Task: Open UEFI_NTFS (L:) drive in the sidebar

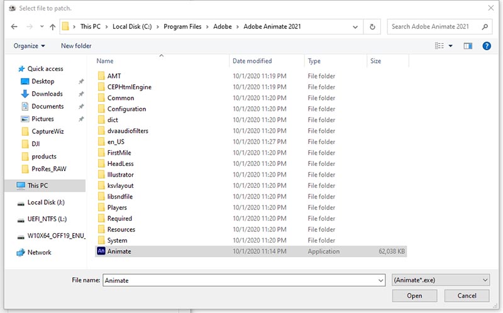Action: tap(47, 219)
